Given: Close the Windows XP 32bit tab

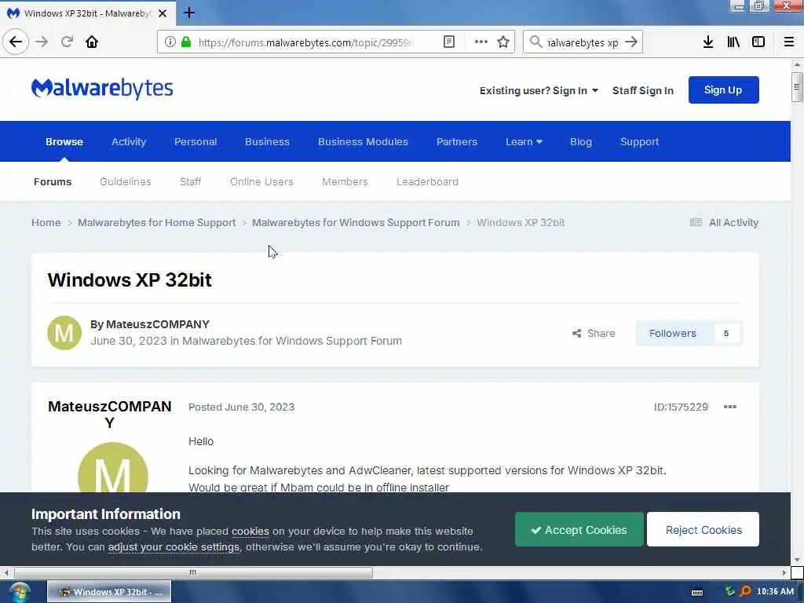Looking at the screenshot, I should coord(163,13).
